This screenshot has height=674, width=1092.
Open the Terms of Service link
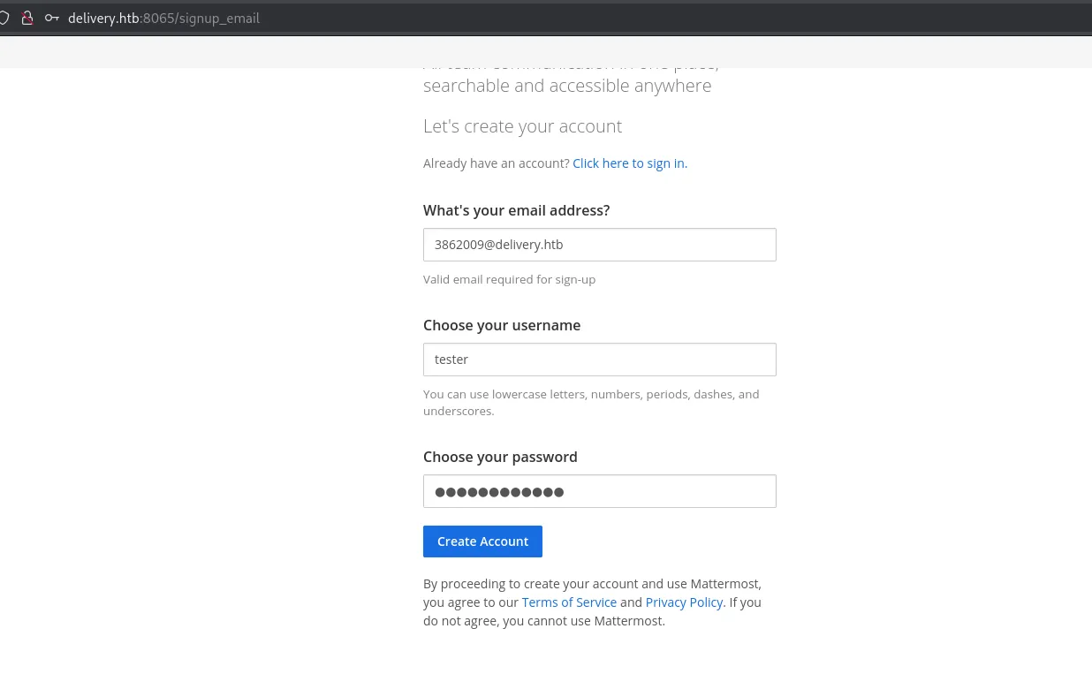569,602
